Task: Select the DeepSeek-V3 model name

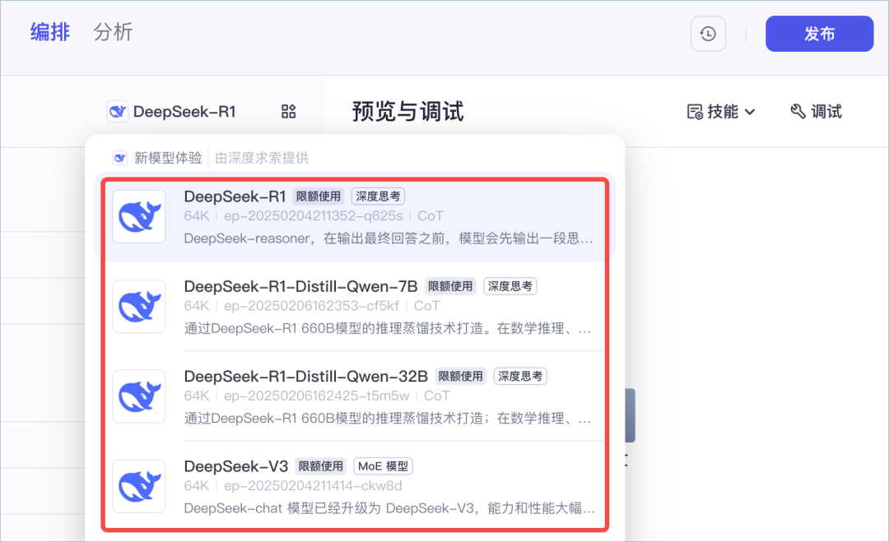Action: 236,466
